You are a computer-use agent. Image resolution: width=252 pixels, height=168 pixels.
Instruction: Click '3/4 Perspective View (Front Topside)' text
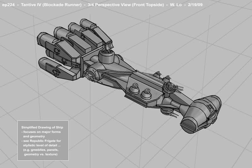click(x=126, y=5)
